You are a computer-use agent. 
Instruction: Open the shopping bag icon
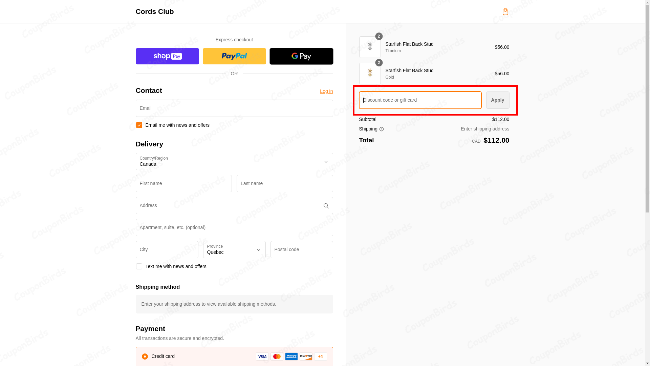[x=505, y=12]
